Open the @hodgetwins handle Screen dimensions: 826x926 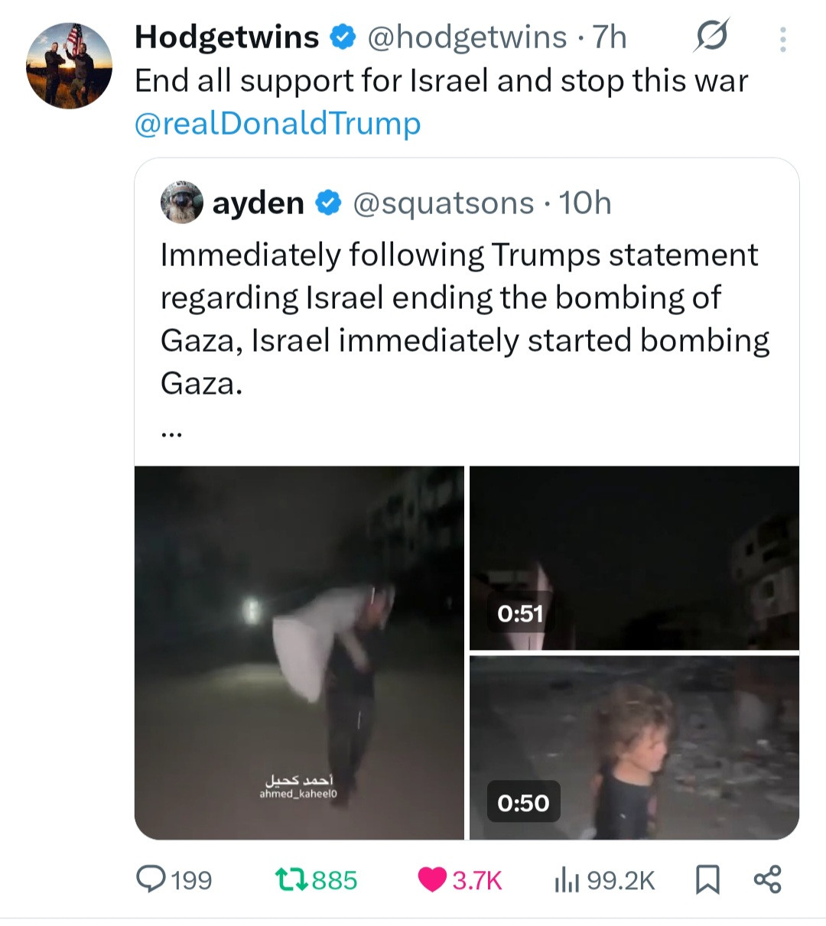467,37
